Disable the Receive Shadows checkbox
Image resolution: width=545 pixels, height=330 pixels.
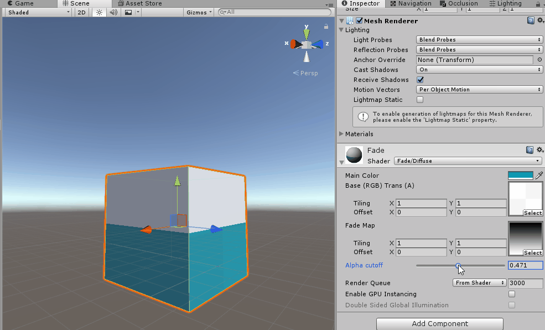419,79
